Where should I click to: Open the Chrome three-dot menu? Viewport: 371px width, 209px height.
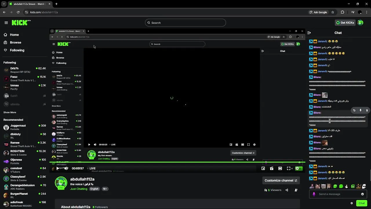[367, 12]
